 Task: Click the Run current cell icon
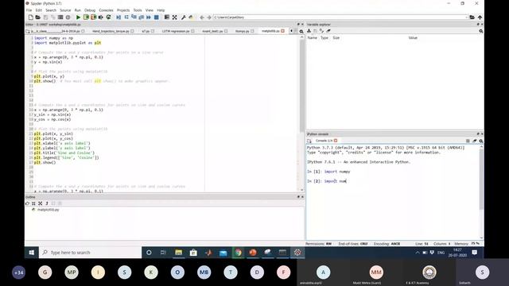click(x=86, y=17)
